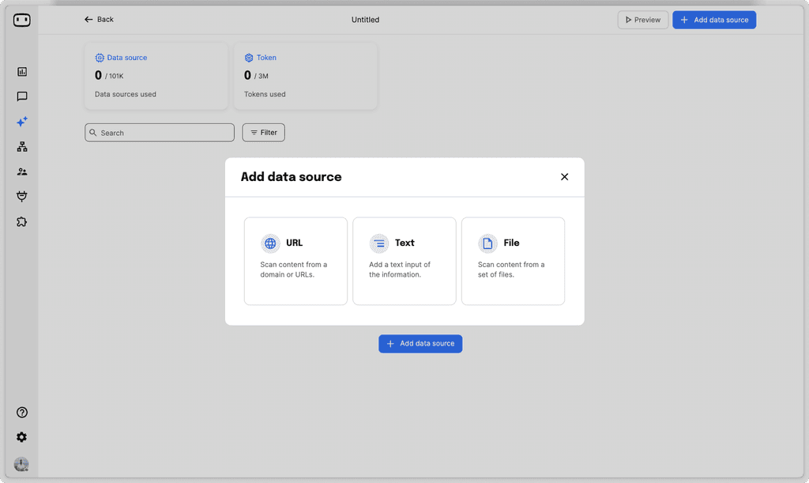The image size is (809, 483).
Task: Open the audience people icon in sidebar
Action: click(x=21, y=172)
